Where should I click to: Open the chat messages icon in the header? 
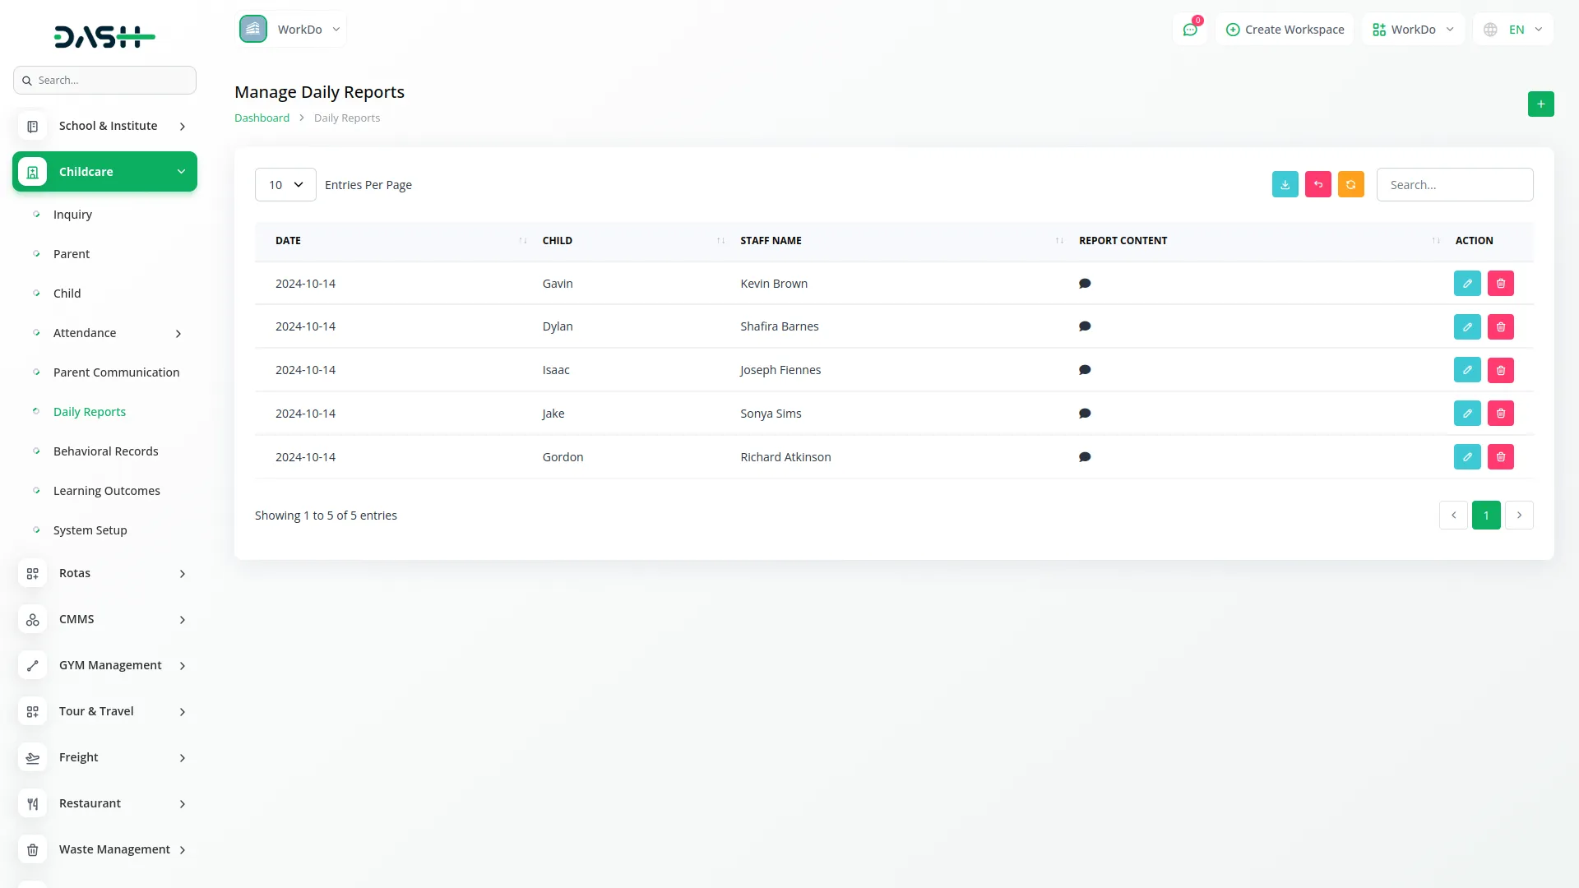1189,30
